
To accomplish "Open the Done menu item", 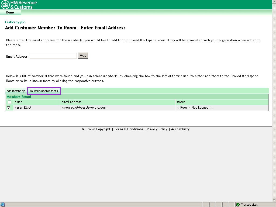I will coord(10,12).
